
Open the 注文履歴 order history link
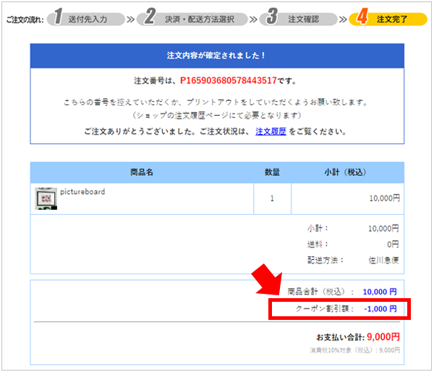coord(271,131)
